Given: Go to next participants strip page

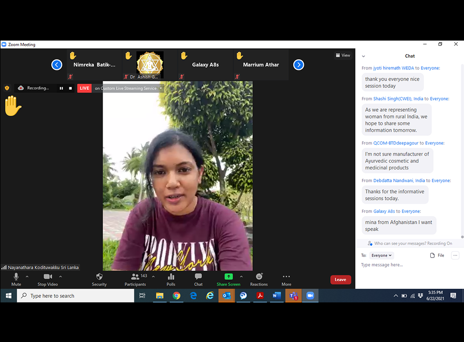Looking at the screenshot, I should pyautogui.click(x=298, y=65).
